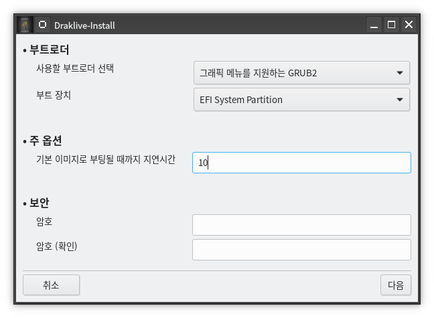Click the 기본 이미지로 부팅될 때까지 지연시간 label

click(106, 159)
